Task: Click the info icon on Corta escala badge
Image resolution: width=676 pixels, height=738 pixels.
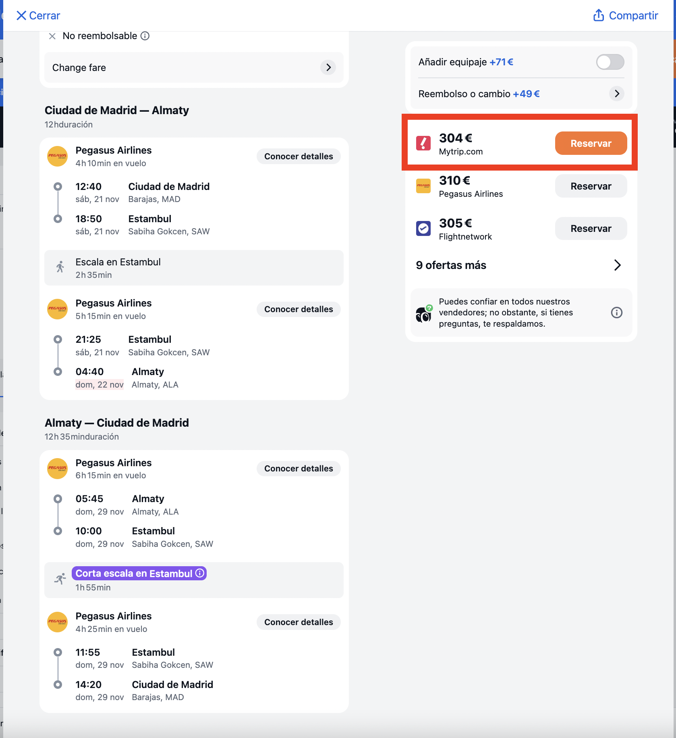Action: point(200,573)
